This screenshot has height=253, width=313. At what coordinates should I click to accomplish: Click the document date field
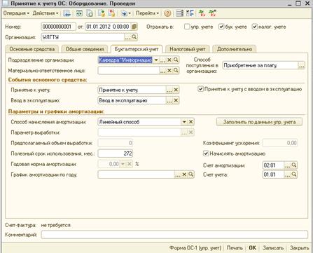[108, 27]
